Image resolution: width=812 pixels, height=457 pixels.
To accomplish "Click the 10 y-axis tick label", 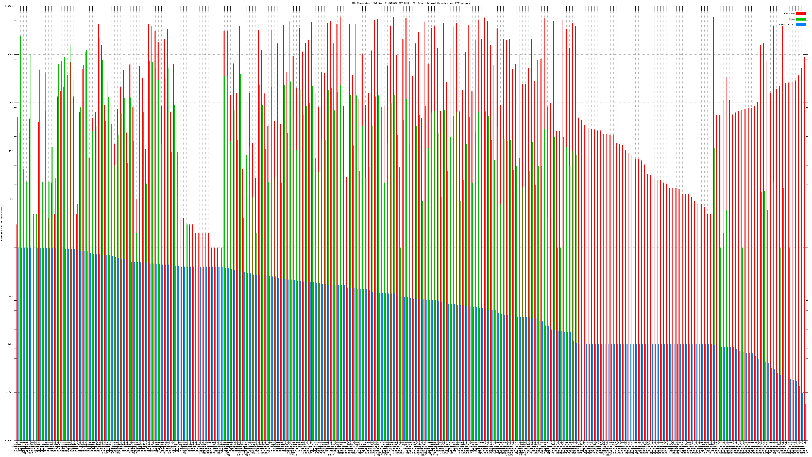I will 12,199.
